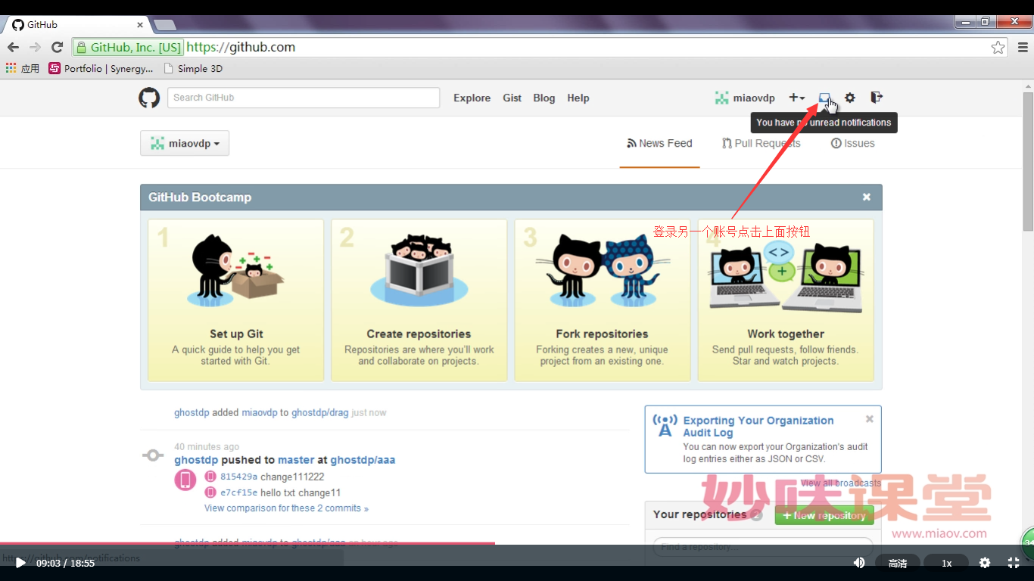The width and height of the screenshot is (1034, 581).
Task: Select the GitHub browser tab
Action: tap(76, 25)
